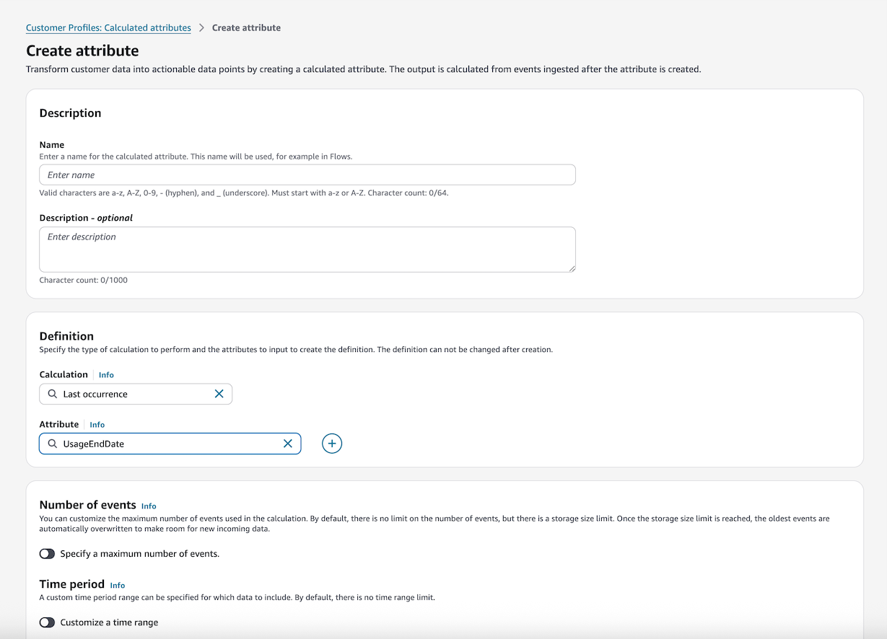The width and height of the screenshot is (887, 639).
Task: Clear the UsageEndDate attribute with the X icon
Action: point(288,444)
